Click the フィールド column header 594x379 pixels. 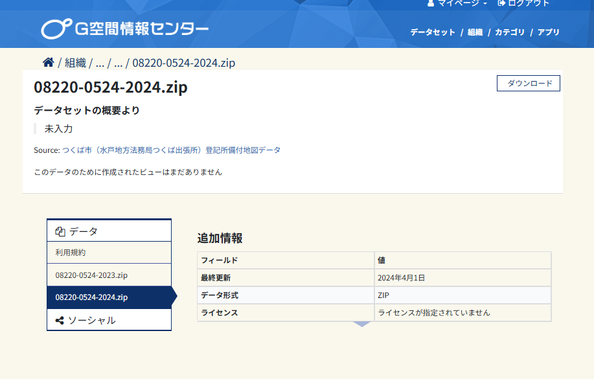(x=286, y=260)
